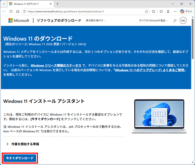The width and height of the screenshot is (195, 165).
Task: Click scrollbar down arrow
Action: [193, 163]
